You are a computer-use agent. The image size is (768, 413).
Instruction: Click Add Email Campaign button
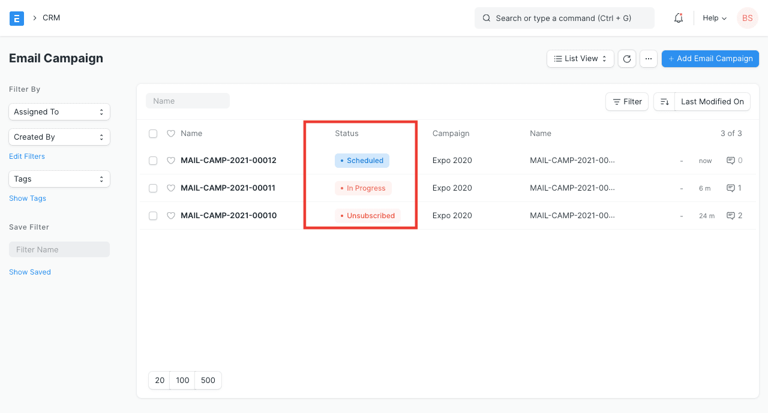[710, 59]
